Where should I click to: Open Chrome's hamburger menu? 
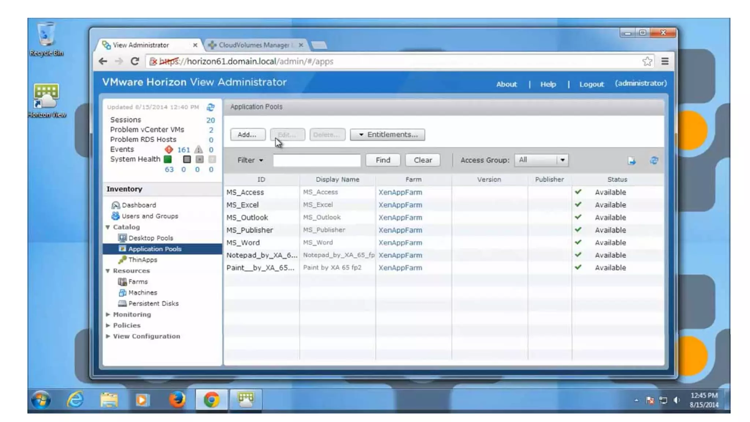(665, 61)
